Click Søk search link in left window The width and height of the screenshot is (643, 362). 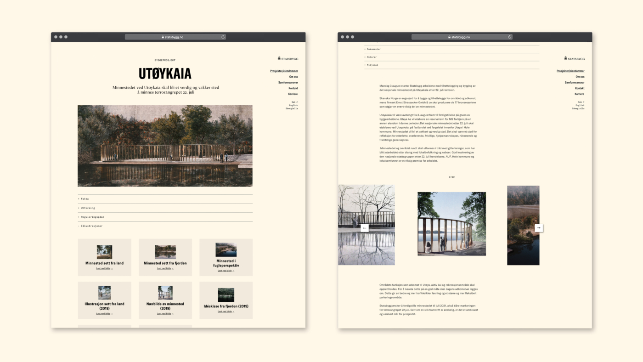click(x=294, y=102)
